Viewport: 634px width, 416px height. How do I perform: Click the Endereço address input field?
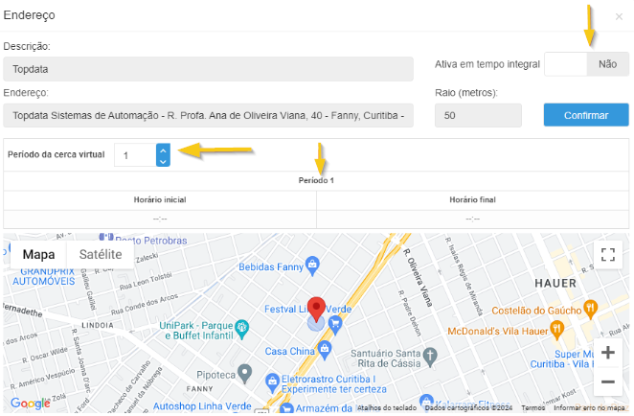208,115
